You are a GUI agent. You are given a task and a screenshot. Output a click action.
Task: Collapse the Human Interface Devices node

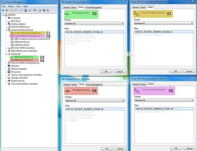pos(6,30)
